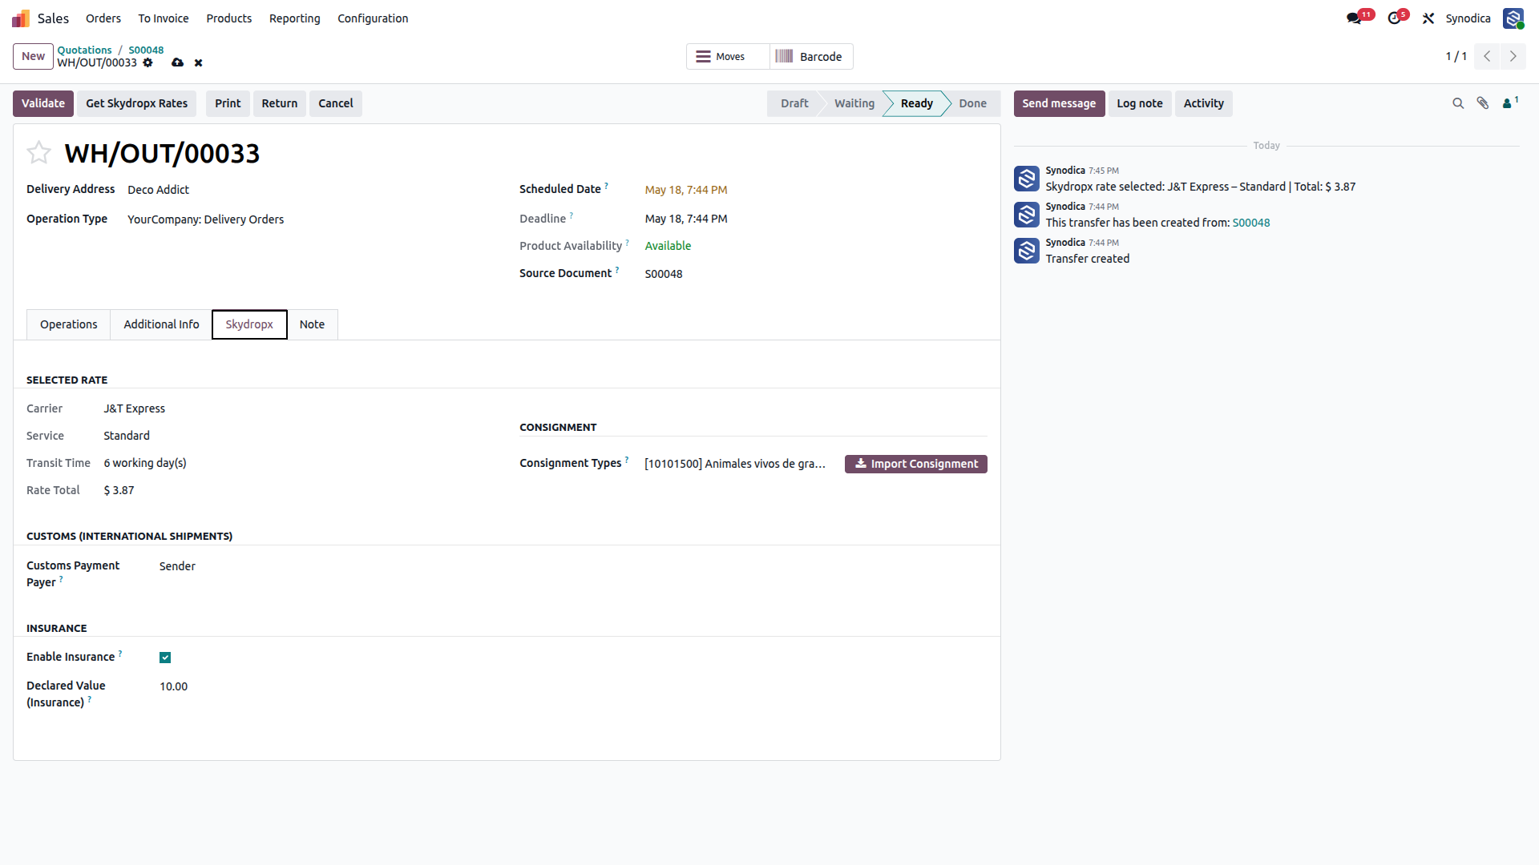Click Log note in chatter
1539x865 pixels.
click(1139, 103)
